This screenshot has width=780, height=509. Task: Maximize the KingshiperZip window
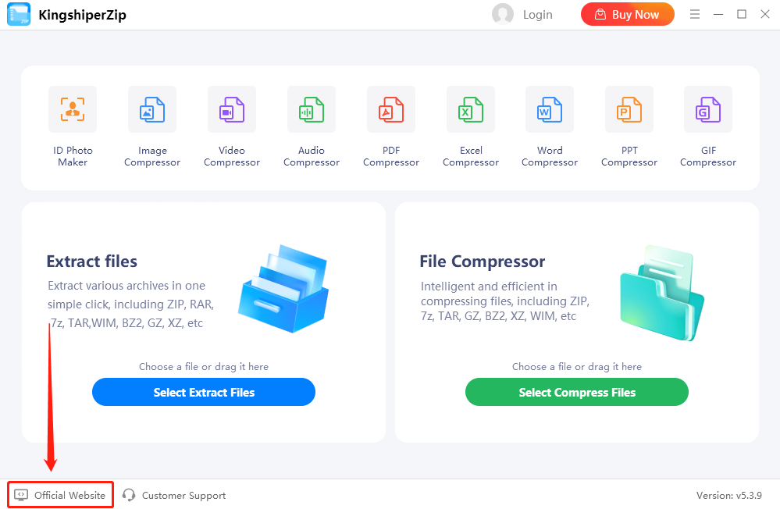pyautogui.click(x=742, y=14)
